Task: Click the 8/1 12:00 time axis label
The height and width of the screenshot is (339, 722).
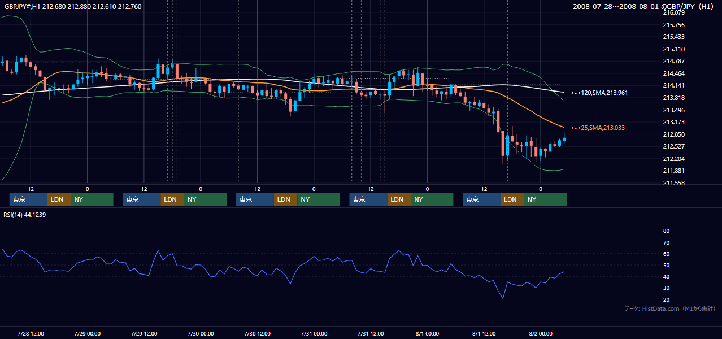Action: 484,333
